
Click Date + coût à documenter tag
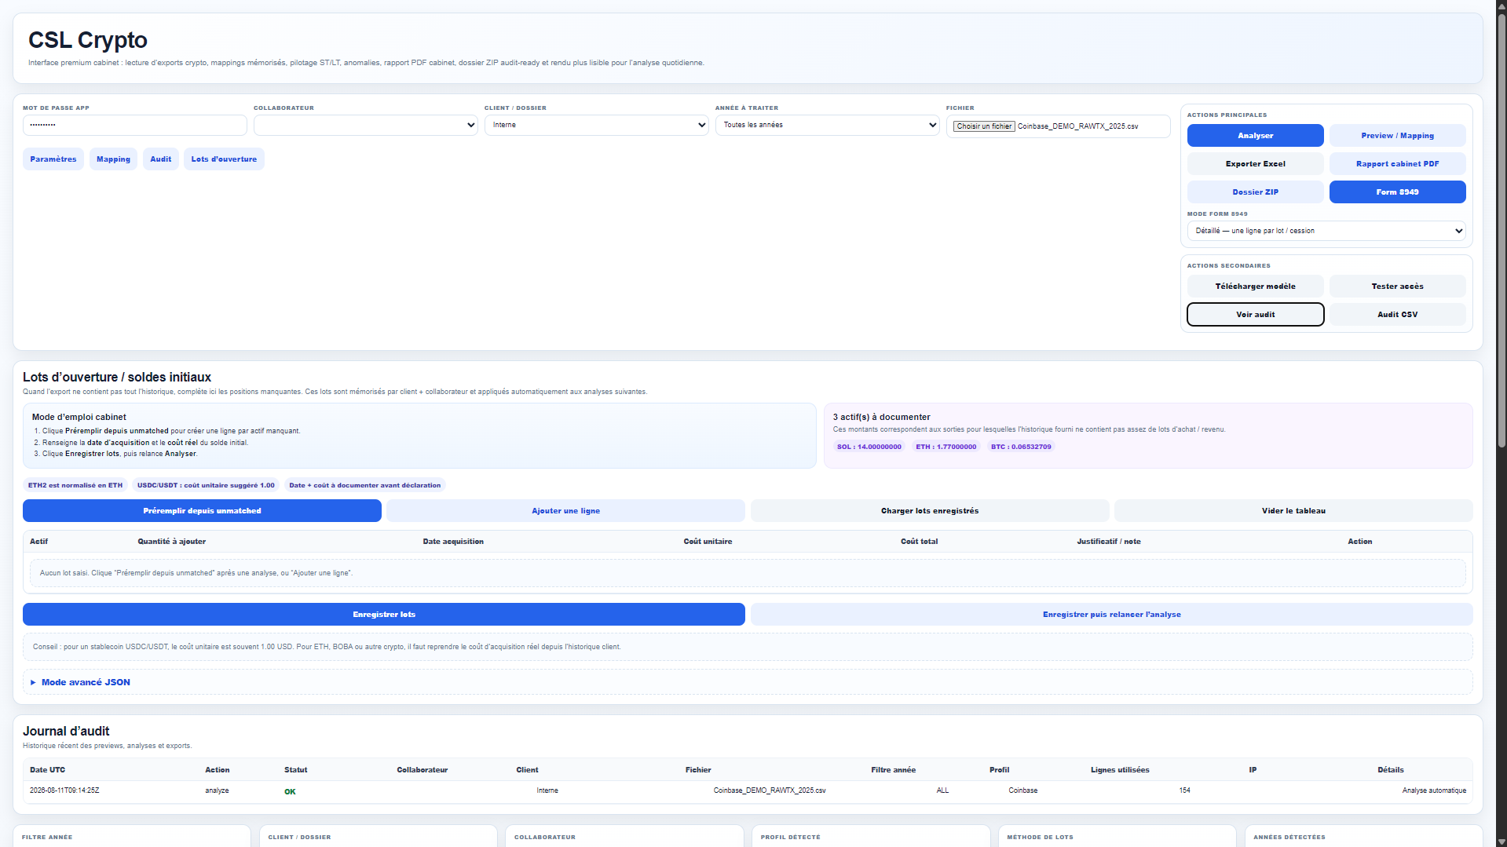pyautogui.click(x=364, y=485)
